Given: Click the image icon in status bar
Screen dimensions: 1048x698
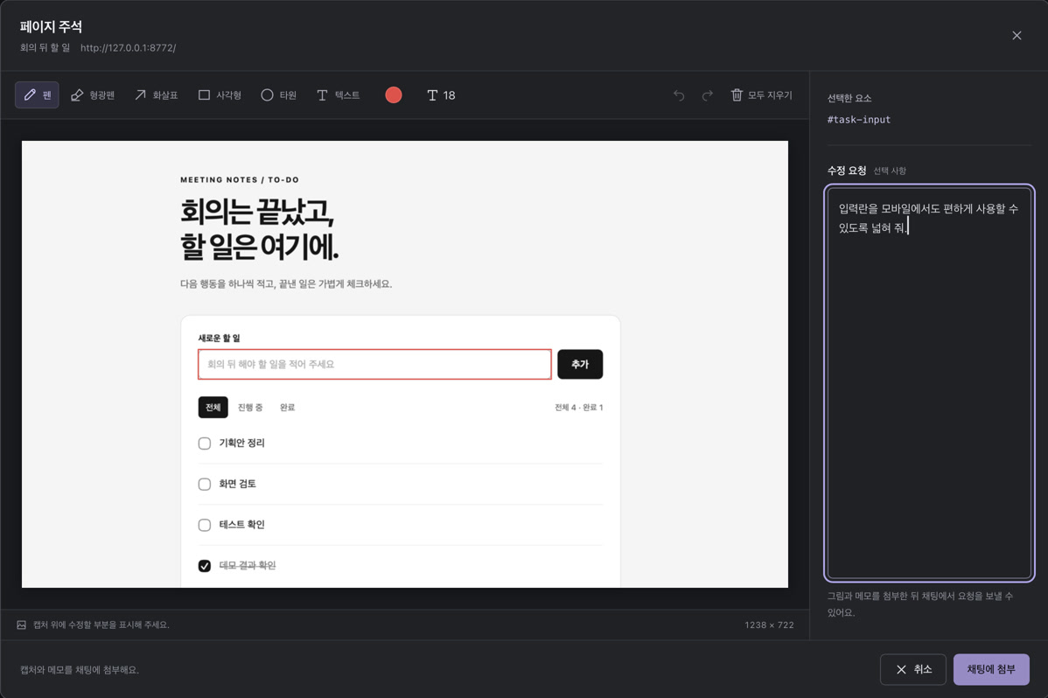Looking at the screenshot, I should [21, 625].
